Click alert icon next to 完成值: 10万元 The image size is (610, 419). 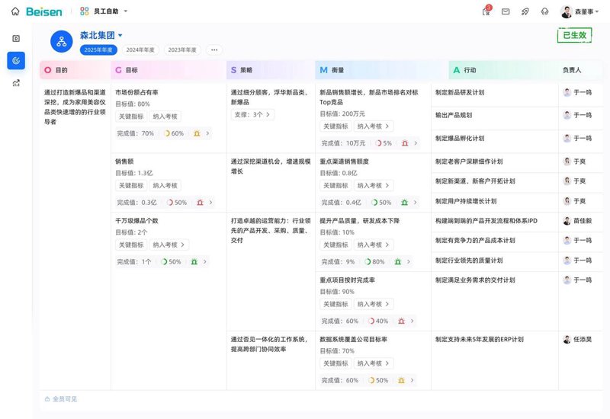click(405, 143)
